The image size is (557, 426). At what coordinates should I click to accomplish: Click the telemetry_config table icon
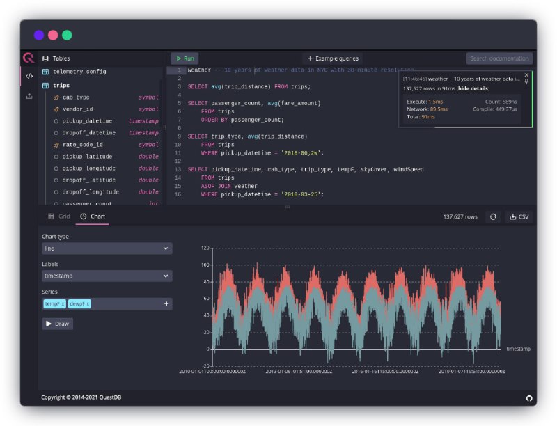coord(45,72)
